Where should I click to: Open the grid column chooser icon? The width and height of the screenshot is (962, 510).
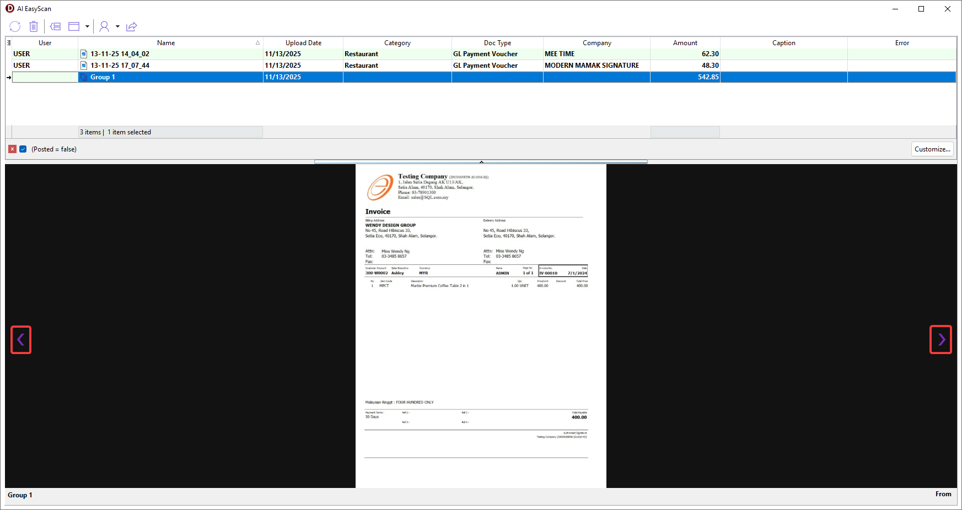(x=9, y=43)
